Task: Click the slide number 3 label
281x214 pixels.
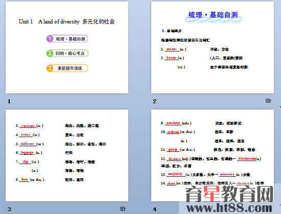Action: pyautogui.click(x=9, y=209)
